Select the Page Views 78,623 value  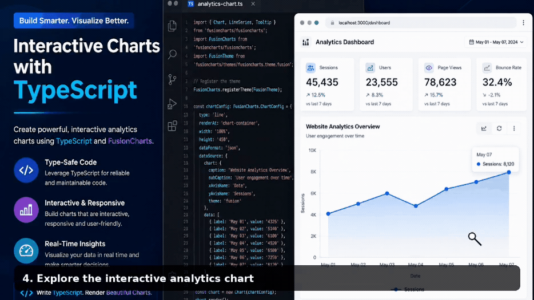[x=440, y=82]
